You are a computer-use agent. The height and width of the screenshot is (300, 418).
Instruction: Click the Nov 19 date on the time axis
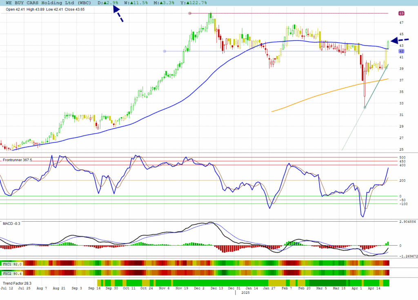[182, 288]
